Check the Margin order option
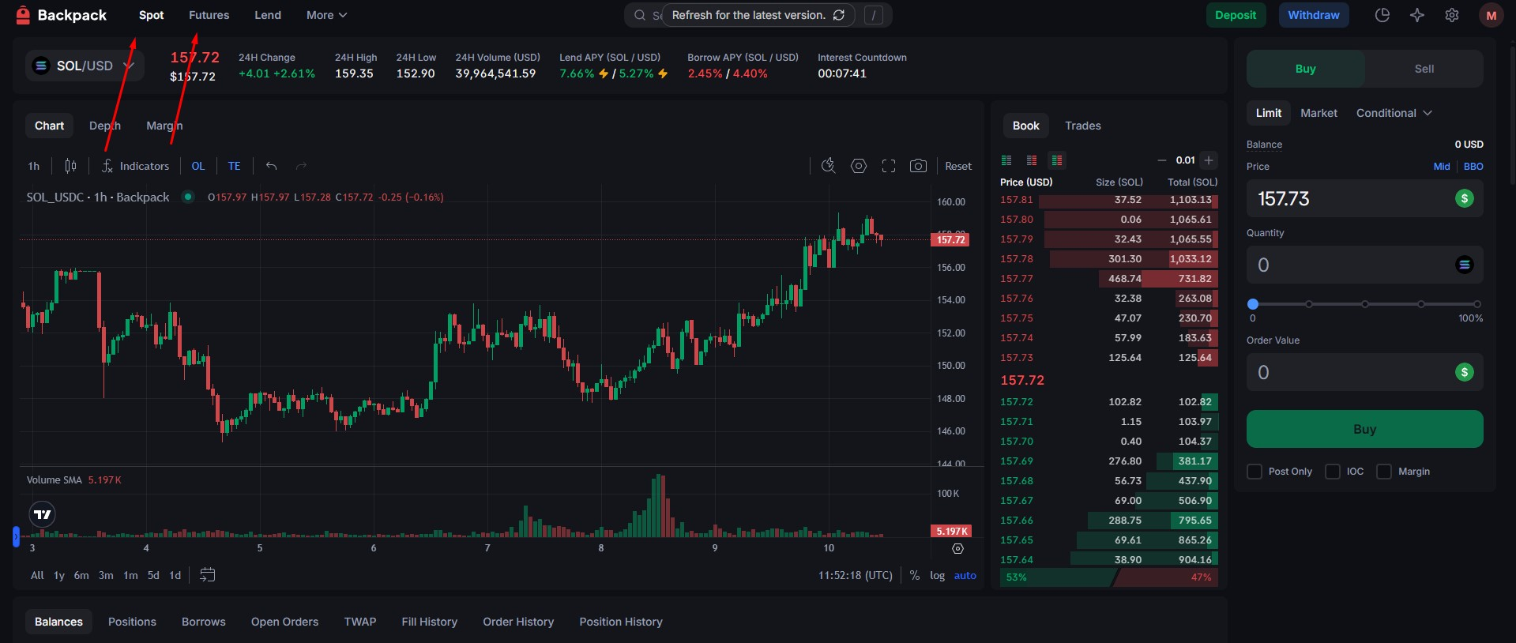Screen dimensions: 1516x643 tap(1384, 472)
